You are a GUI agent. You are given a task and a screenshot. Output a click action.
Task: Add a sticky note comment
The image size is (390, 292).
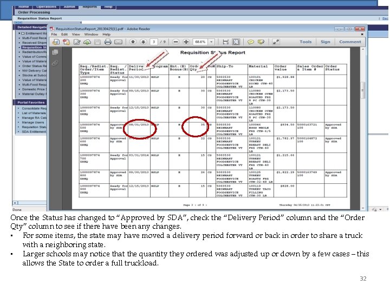point(251,42)
